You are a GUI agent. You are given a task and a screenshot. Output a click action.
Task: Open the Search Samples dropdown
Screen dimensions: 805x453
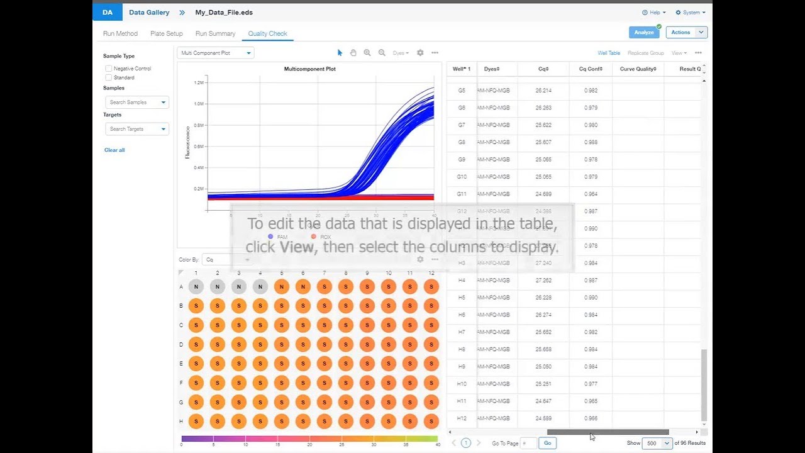(x=137, y=102)
